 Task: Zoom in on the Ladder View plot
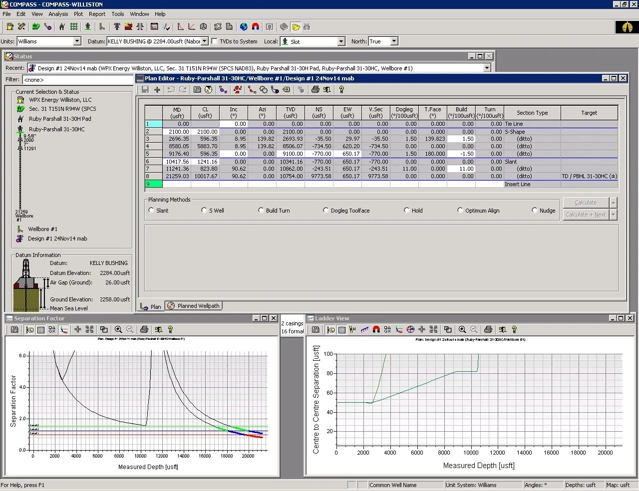(x=462, y=329)
